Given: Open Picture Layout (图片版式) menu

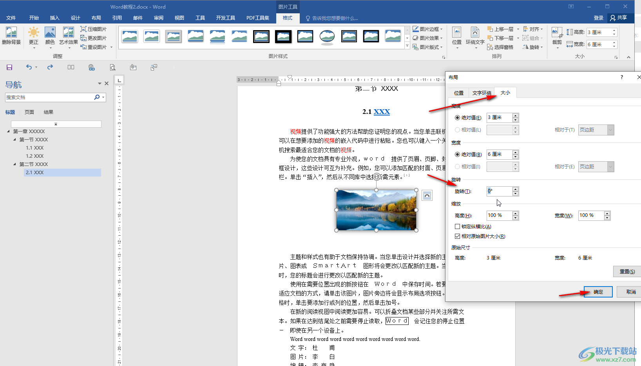Looking at the screenshot, I should tap(427, 47).
